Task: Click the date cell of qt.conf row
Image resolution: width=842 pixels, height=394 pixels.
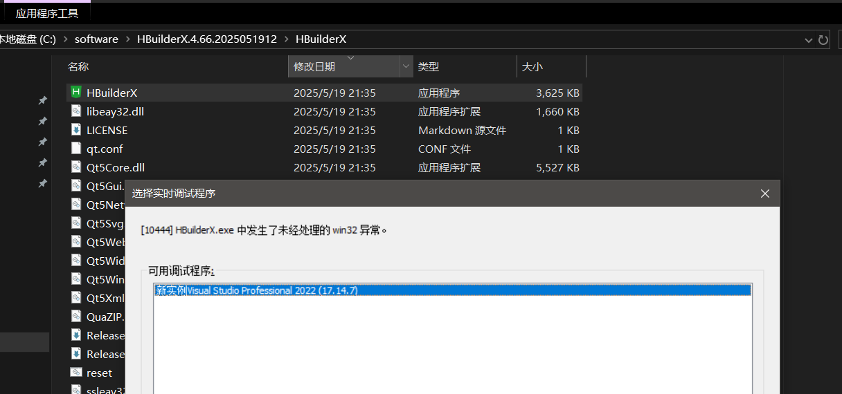Action: click(x=334, y=149)
